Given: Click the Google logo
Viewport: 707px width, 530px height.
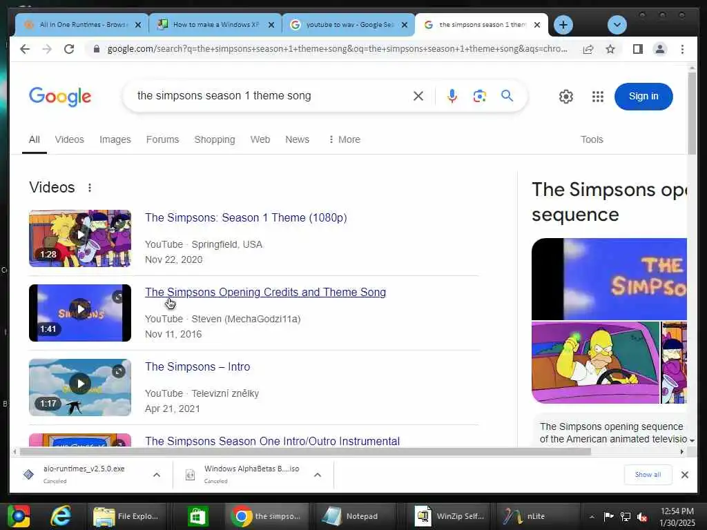Looking at the screenshot, I should pos(60,96).
